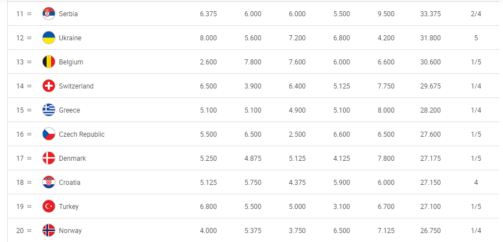Select Serbia's total coefficient 33.375

431,14
